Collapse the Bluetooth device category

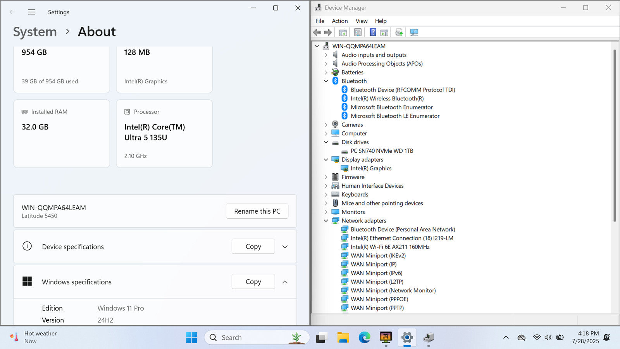pyautogui.click(x=326, y=81)
